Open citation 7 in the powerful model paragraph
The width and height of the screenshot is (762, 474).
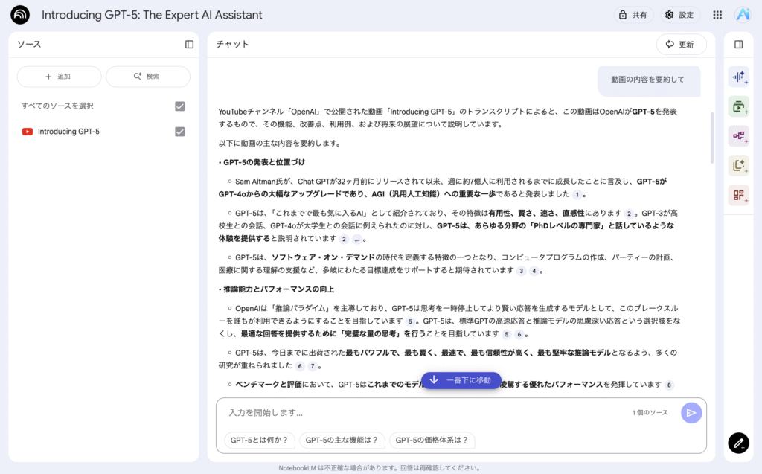tap(313, 366)
